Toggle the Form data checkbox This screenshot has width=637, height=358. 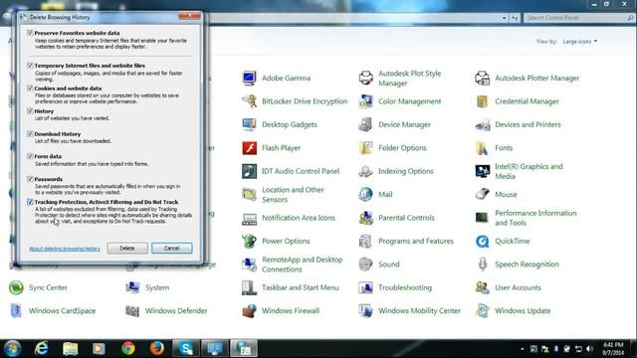click(x=30, y=156)
